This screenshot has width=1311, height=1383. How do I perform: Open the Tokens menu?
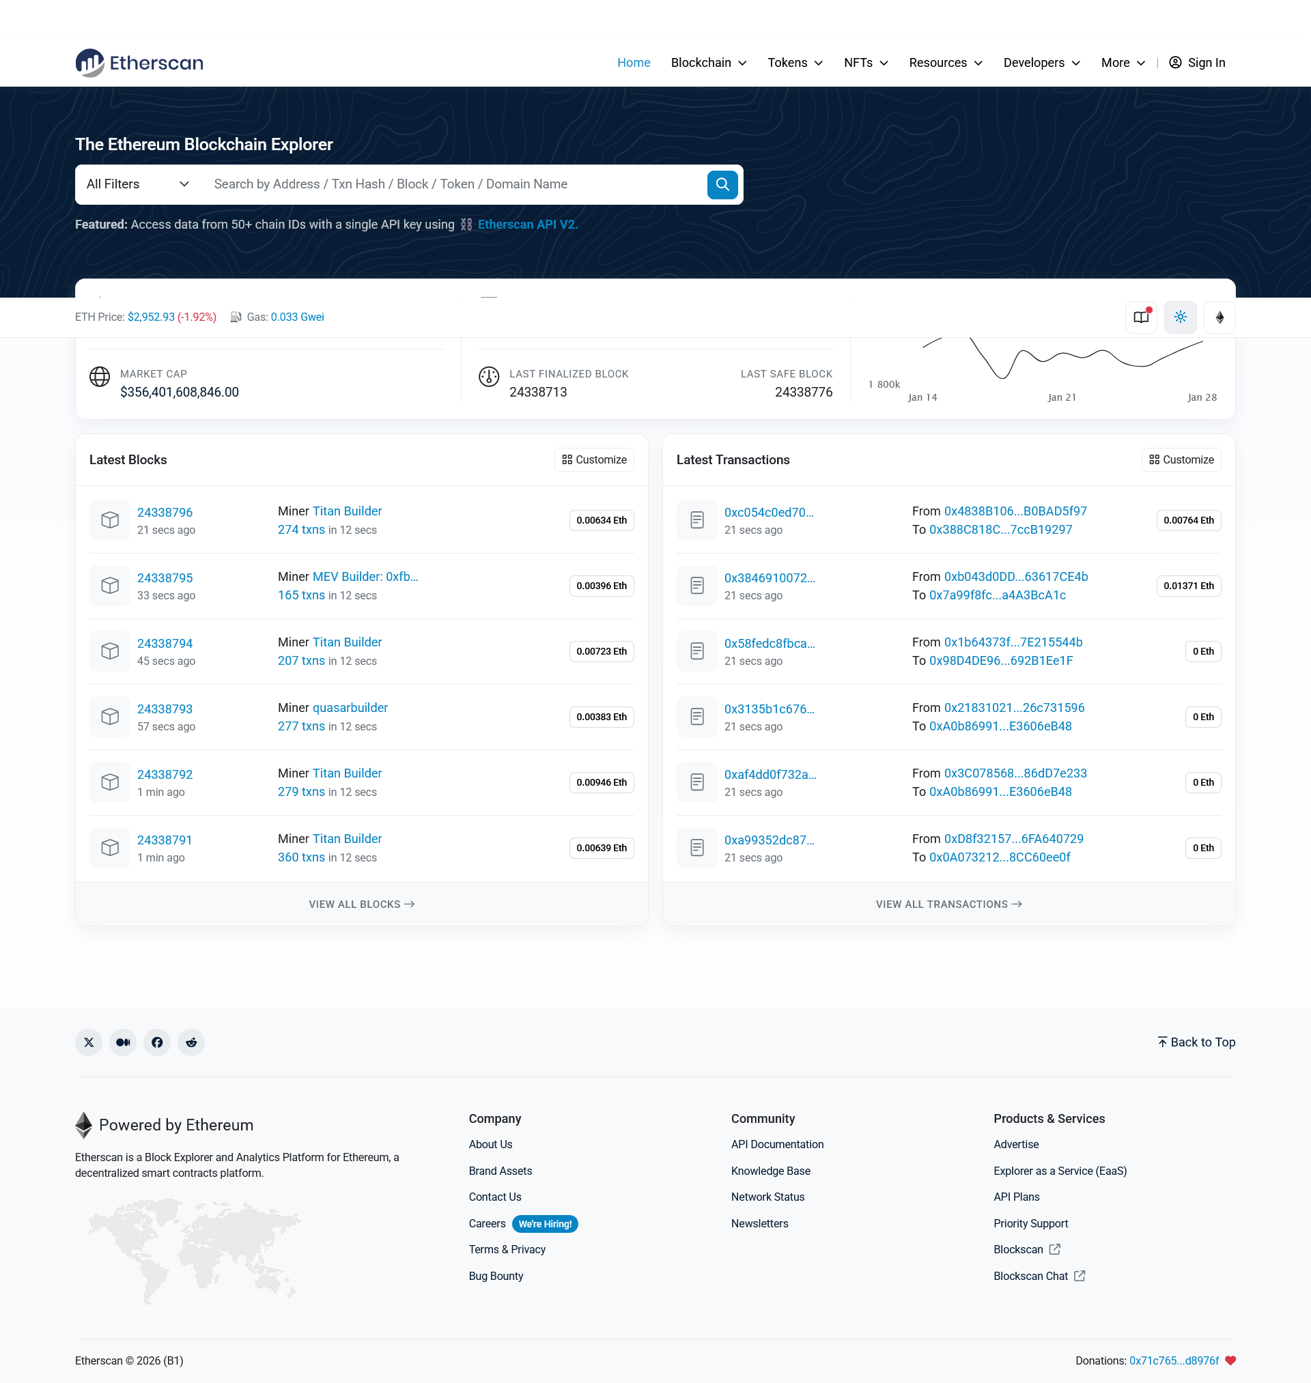pos(795,63)
